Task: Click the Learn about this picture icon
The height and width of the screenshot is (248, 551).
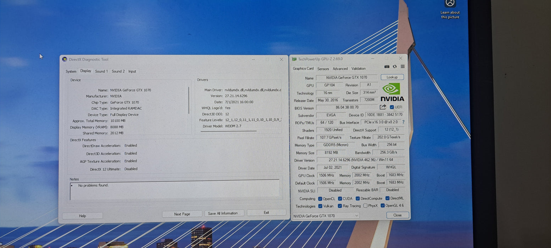Action: pos(450,3)
